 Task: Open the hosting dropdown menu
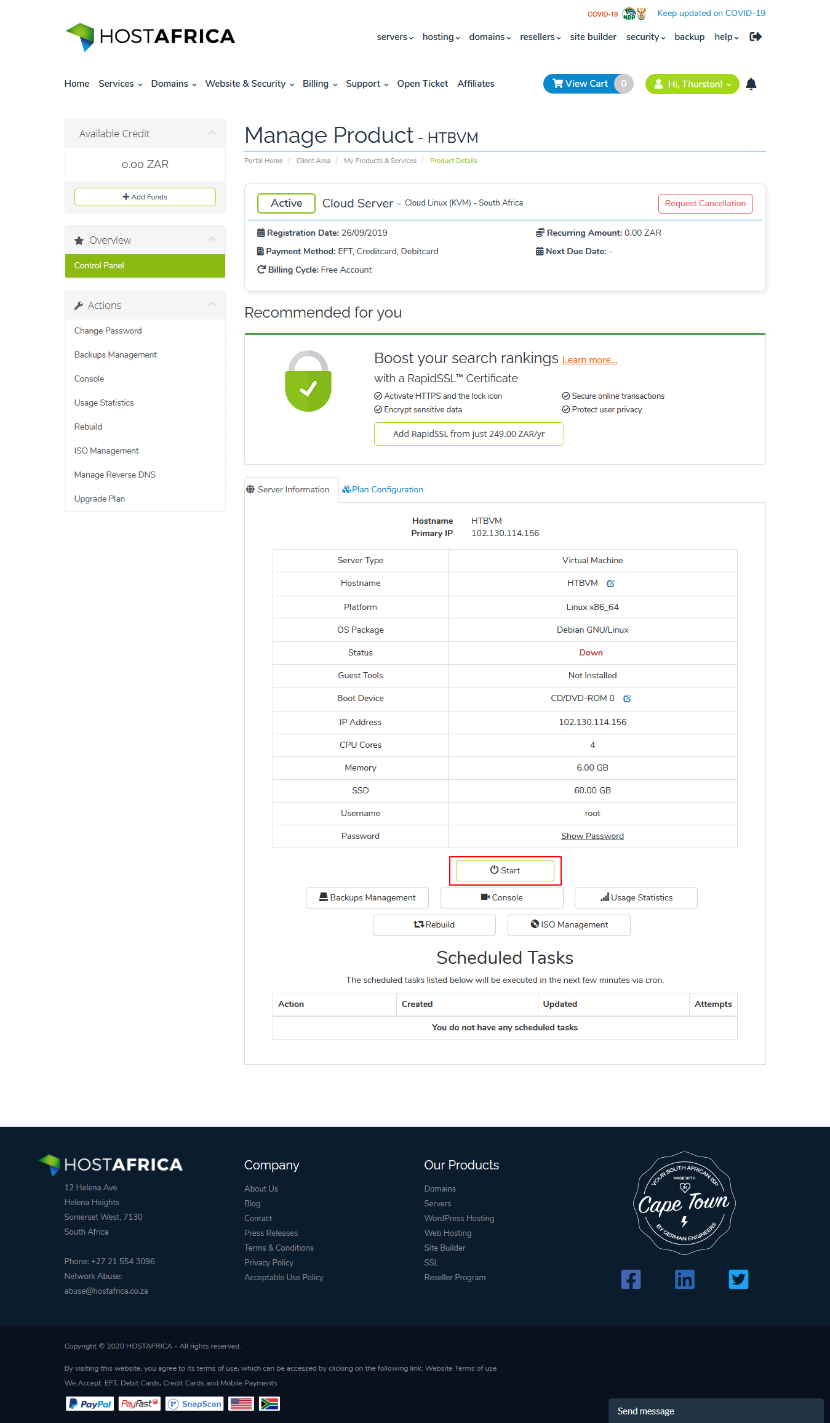[441, 37]
